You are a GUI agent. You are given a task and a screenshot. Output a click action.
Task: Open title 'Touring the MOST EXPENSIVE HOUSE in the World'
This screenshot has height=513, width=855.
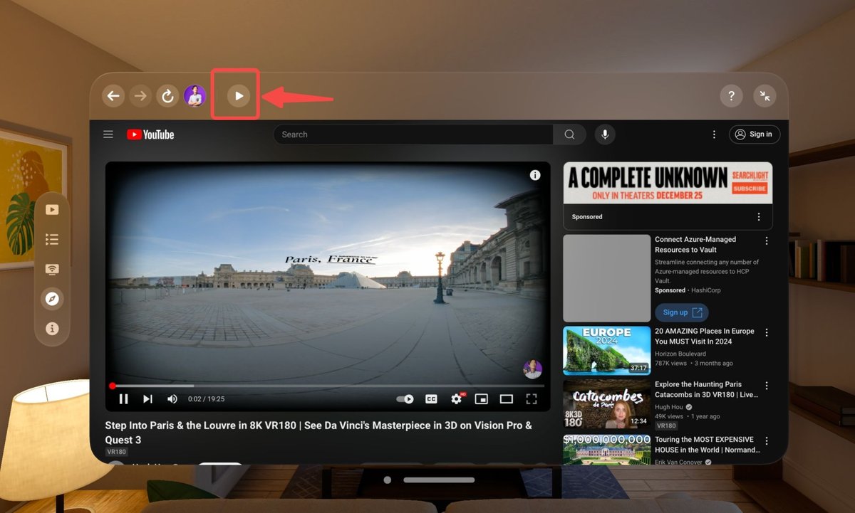708,445
